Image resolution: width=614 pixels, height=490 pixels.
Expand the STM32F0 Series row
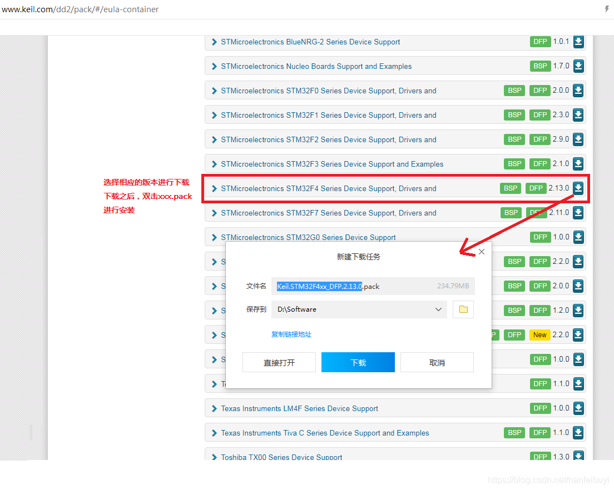coord(214,91)
